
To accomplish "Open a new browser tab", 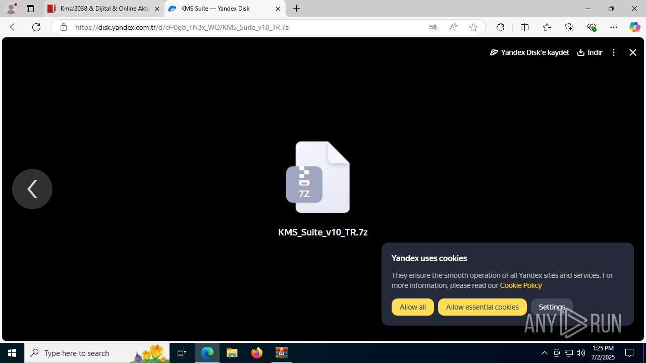I will click(297, 9).
